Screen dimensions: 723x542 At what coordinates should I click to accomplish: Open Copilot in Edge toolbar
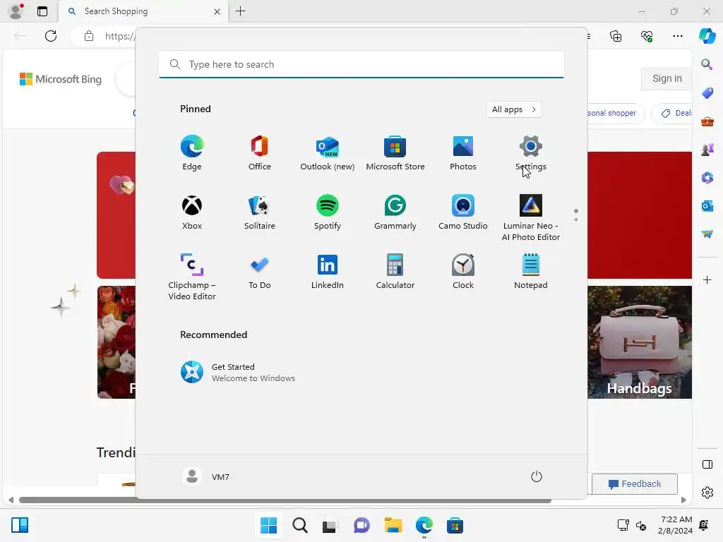(x=707, y=36)
